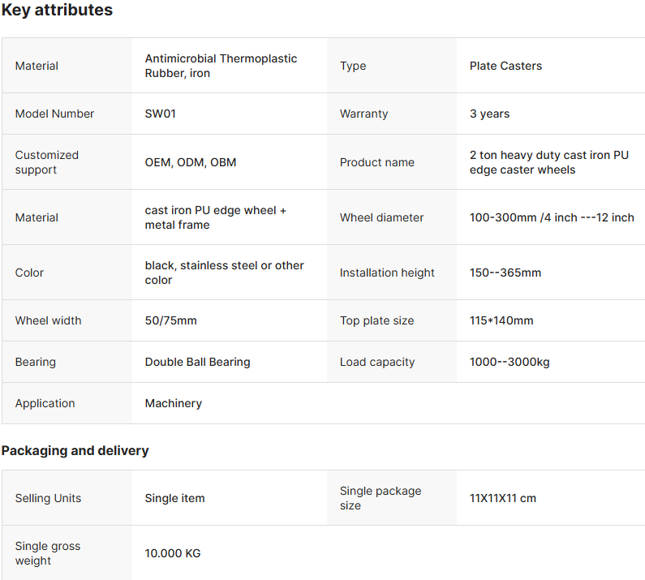Select the black, stainless steel color value

point(224,273)
